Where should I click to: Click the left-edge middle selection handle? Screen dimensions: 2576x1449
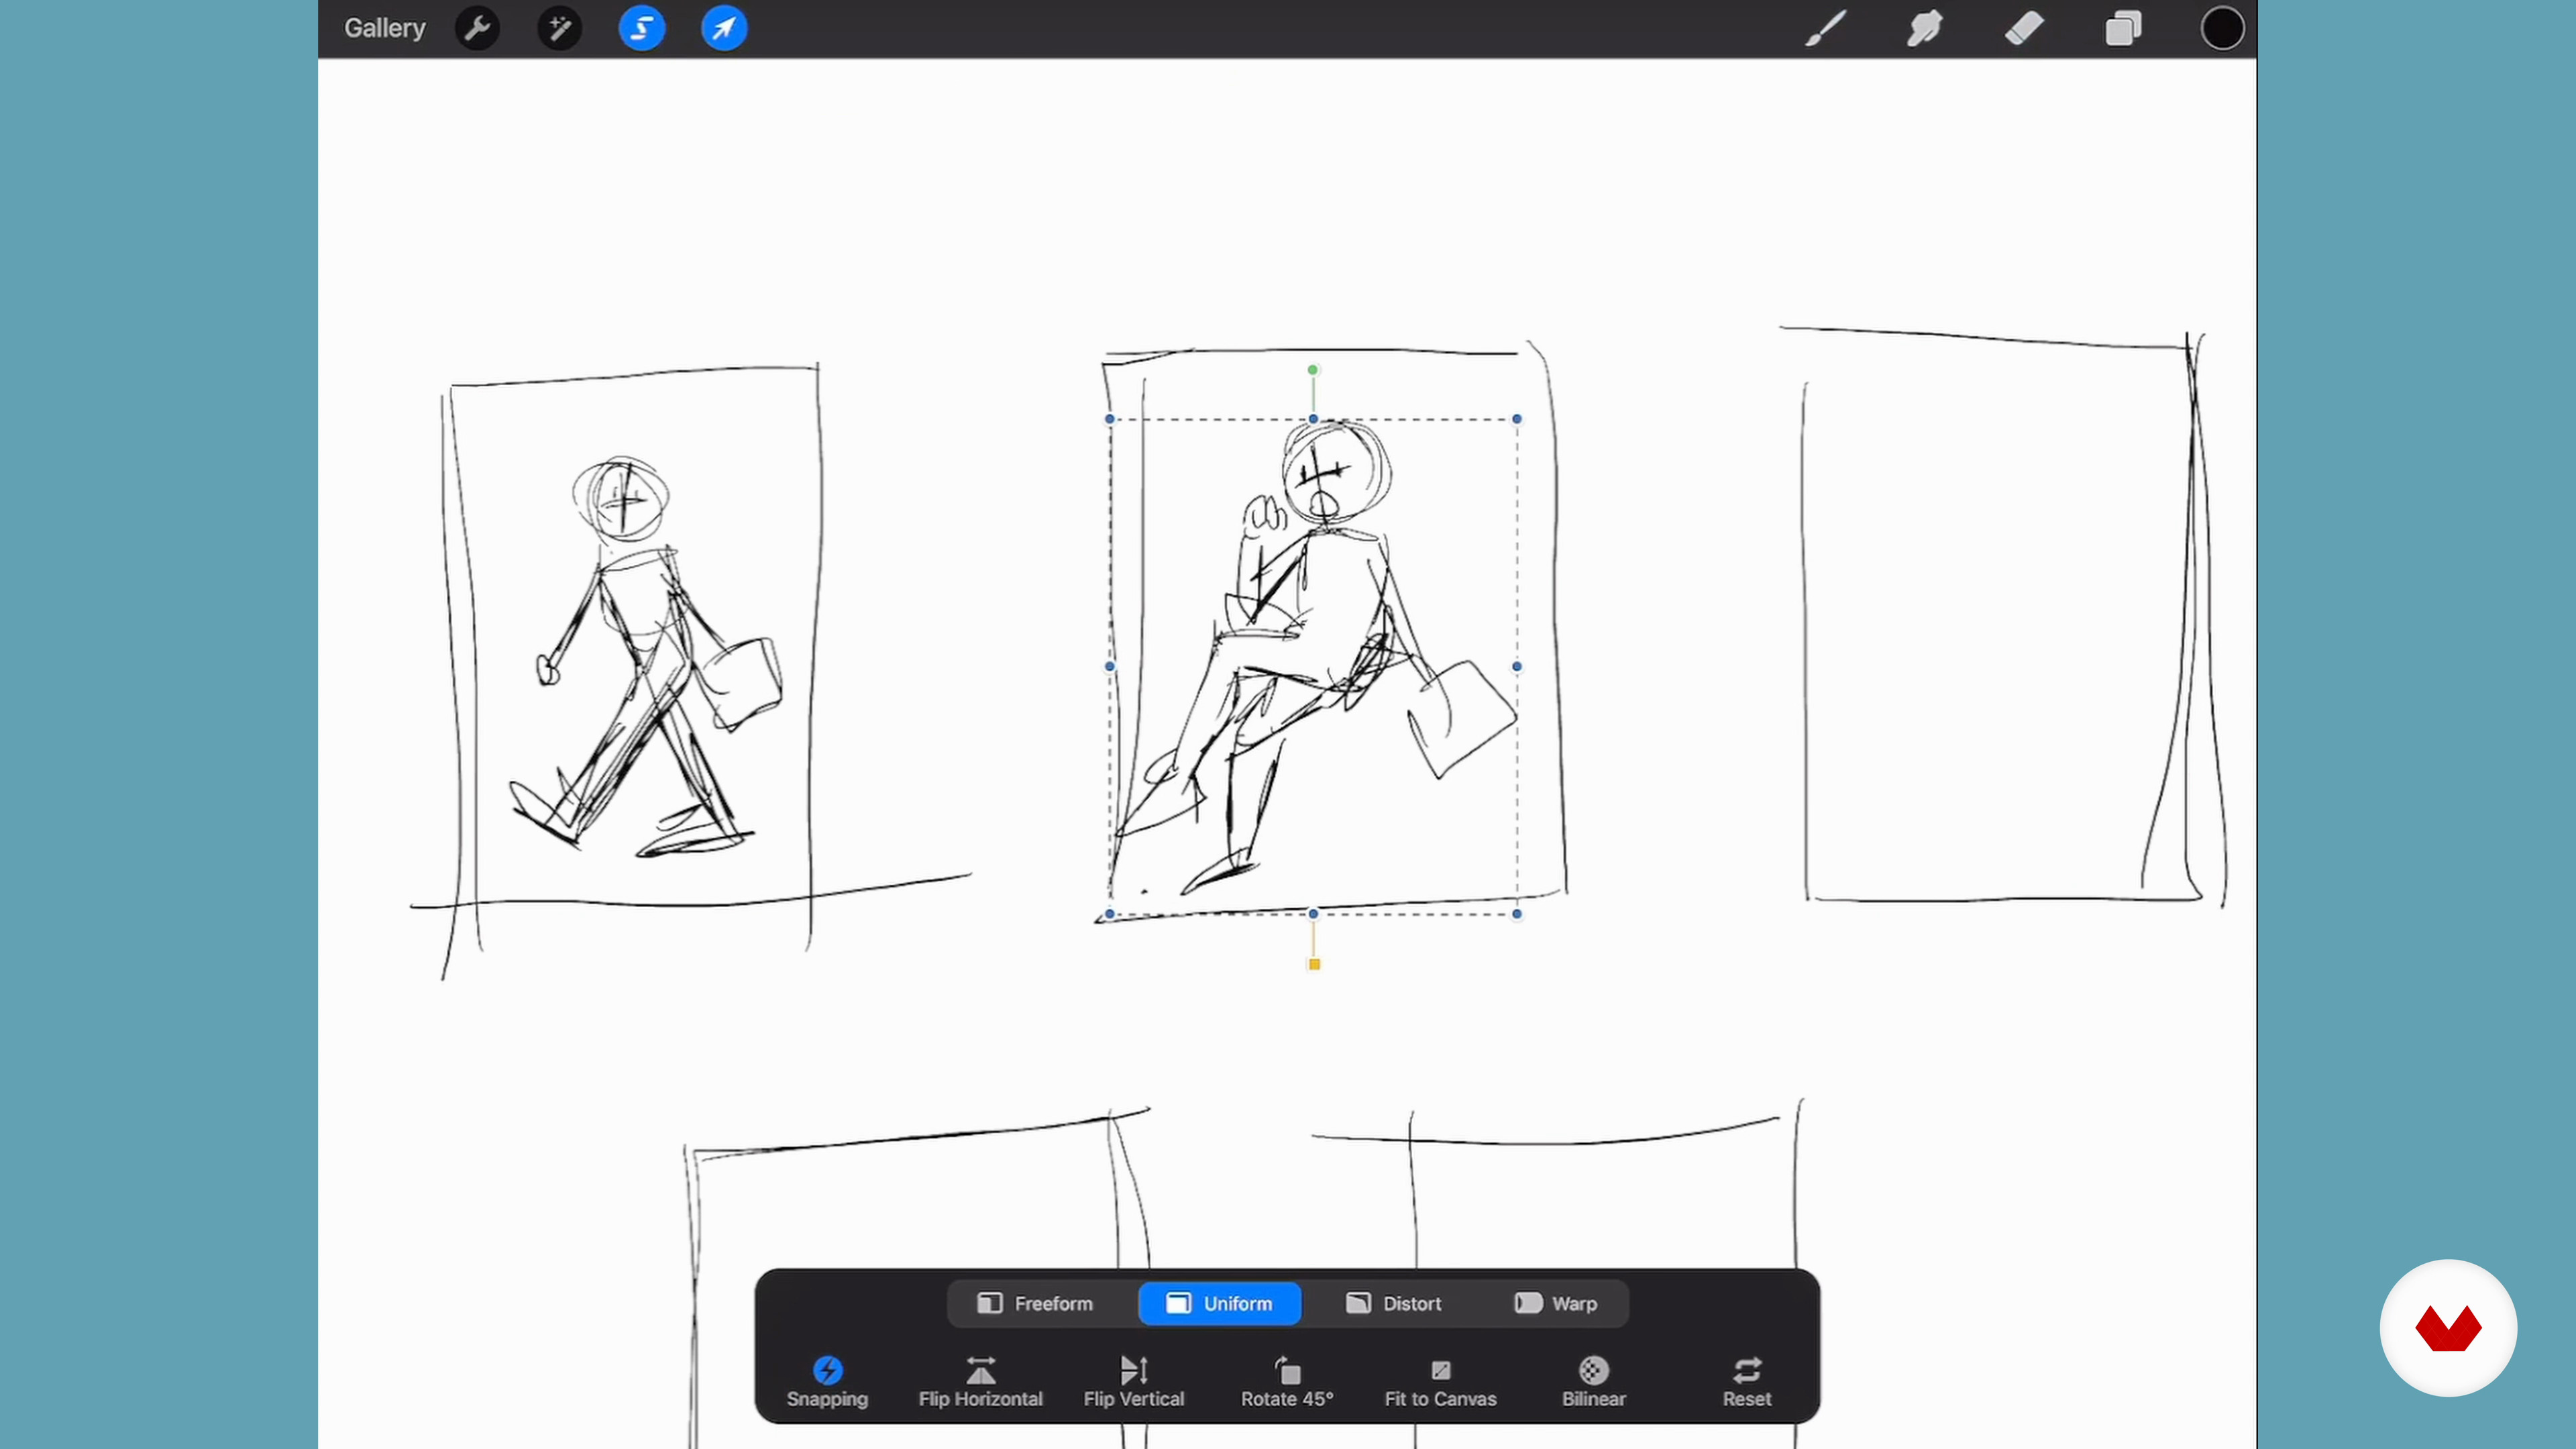1110,666
